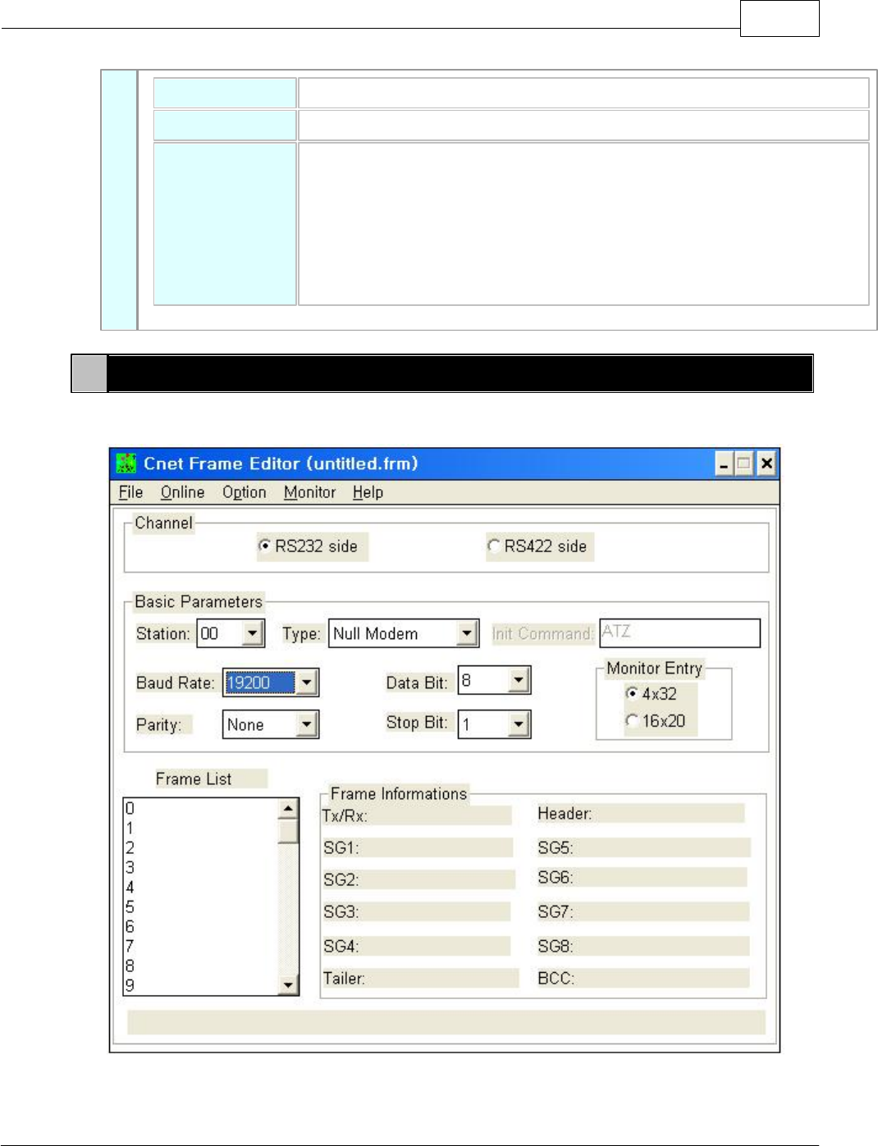Click the SG5 frame information label
The width and height of the screenshot is (878, 1146).
[x=556, y=848]
